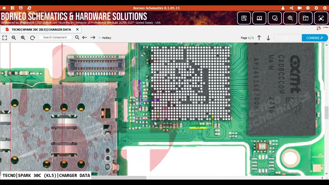
Task: Click the scroll-up arrow of vertical scrollbar
Action: pyautogui.click(x=327, y=45)
